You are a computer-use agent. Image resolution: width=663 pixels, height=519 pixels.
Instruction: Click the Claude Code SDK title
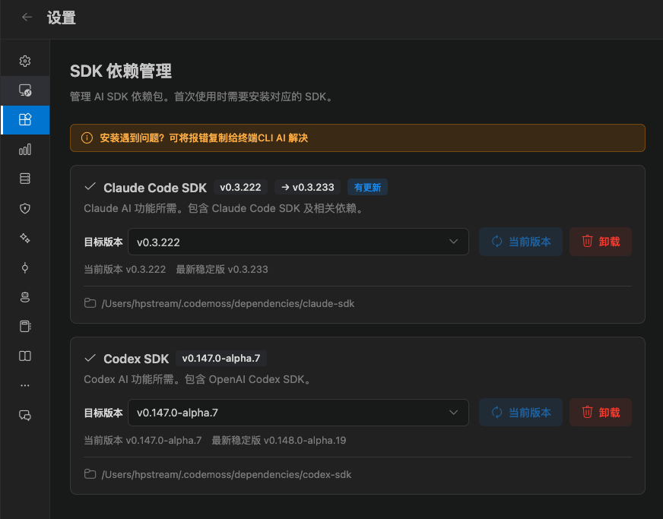155,188
